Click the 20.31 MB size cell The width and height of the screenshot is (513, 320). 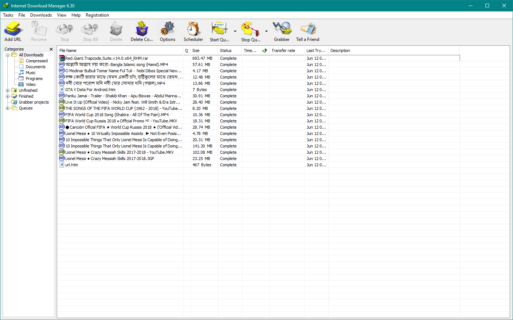coord(201,140)
